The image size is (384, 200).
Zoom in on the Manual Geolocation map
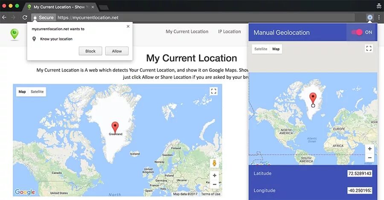[369, 148]
